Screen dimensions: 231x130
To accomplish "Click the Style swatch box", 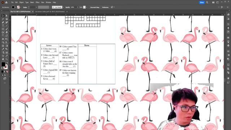I will [x=84, y=7].
